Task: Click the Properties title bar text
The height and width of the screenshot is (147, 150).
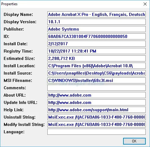Action: click(x=9, y=4)
